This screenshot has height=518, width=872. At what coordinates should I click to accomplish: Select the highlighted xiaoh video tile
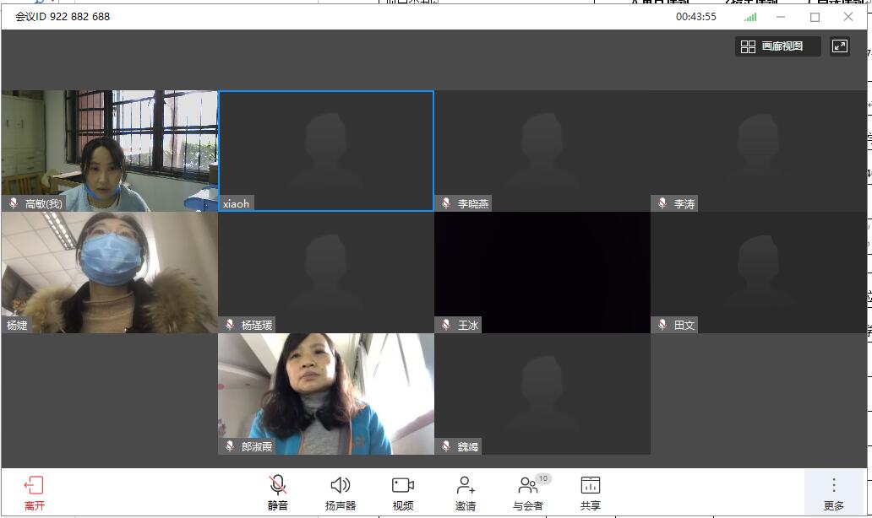(x=326, y=150)
